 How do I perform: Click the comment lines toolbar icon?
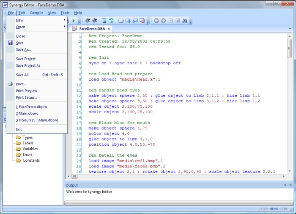pos(104,21)
